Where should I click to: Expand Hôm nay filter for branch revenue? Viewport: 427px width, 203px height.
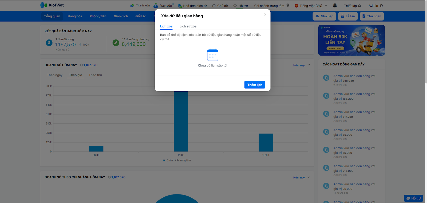302,177
